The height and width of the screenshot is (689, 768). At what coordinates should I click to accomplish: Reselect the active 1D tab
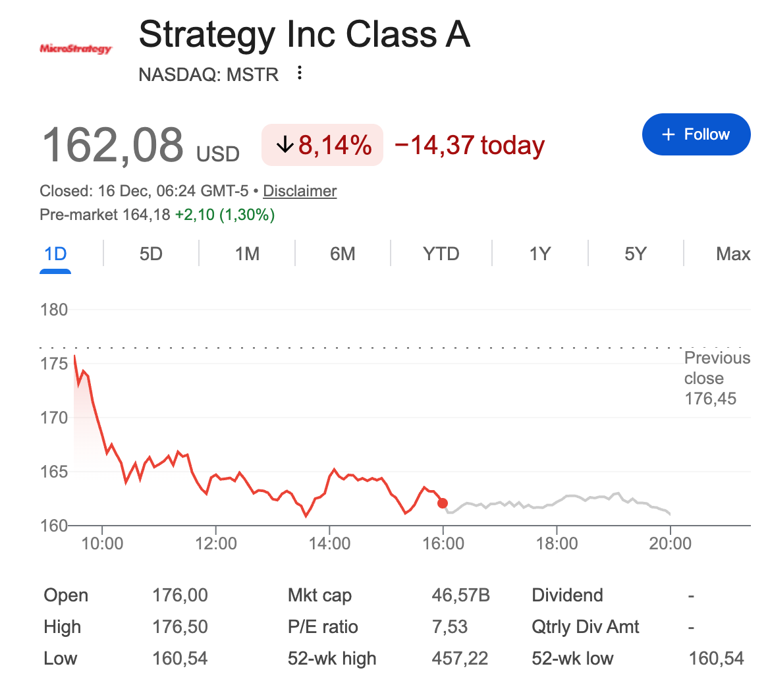[x=55, y=254]
